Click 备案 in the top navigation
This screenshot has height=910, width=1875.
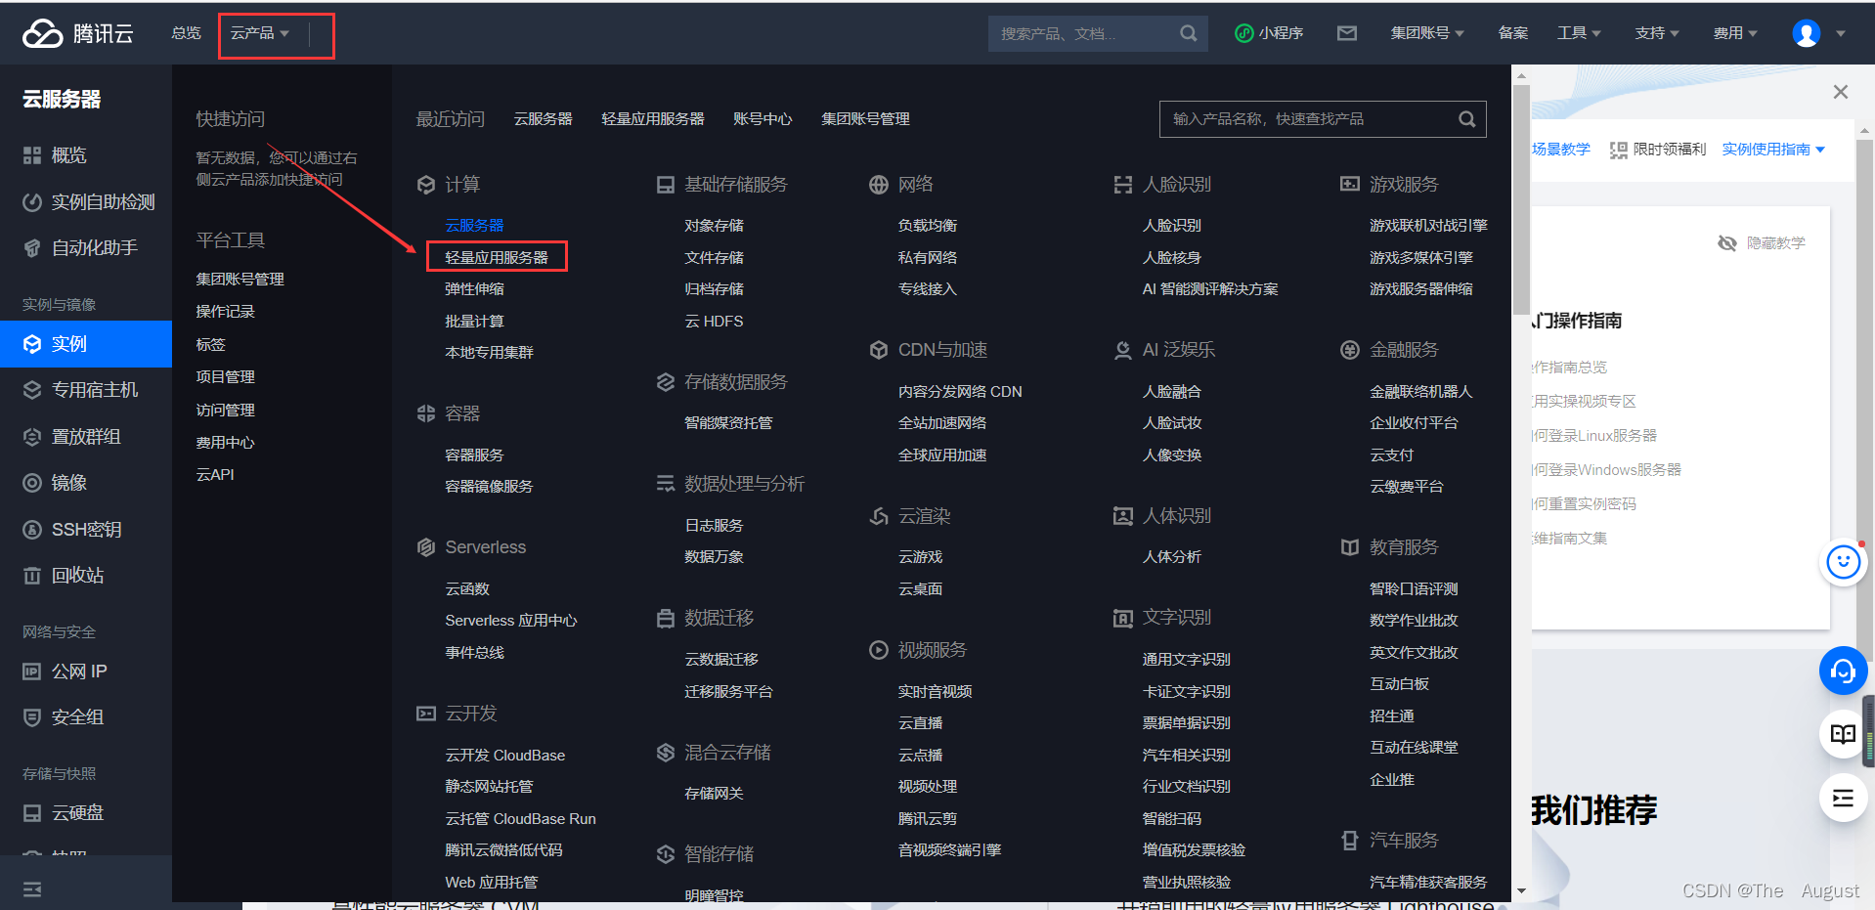1512,33
